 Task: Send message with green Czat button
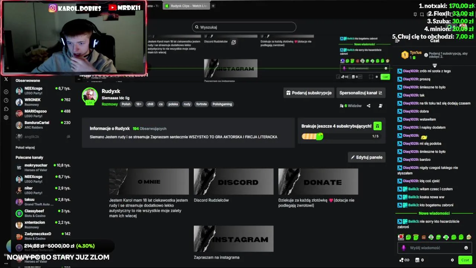point(465,260)
